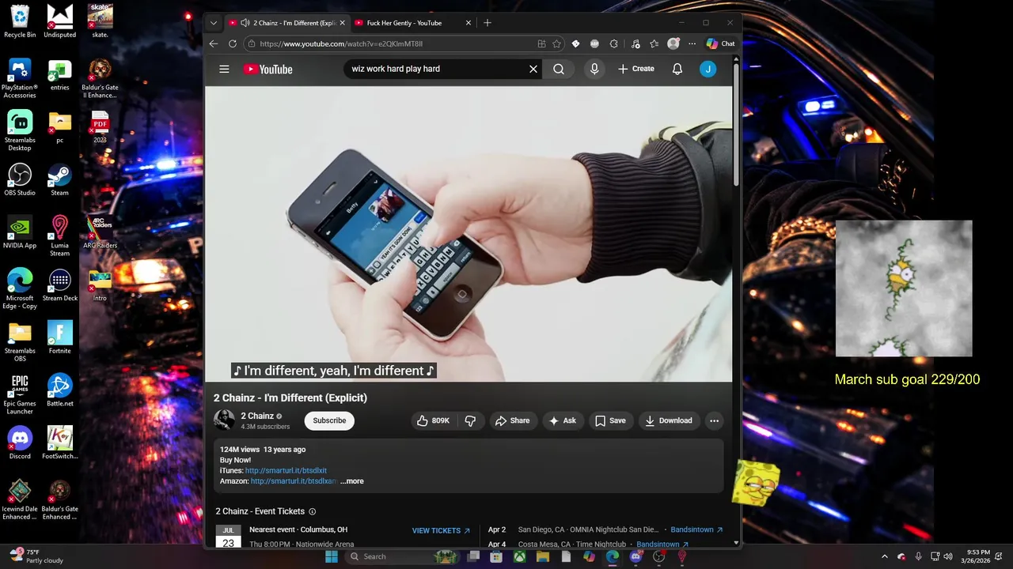
Task: Open the YouTube guide hamburger menu
Action: click(x=224, y=69)
